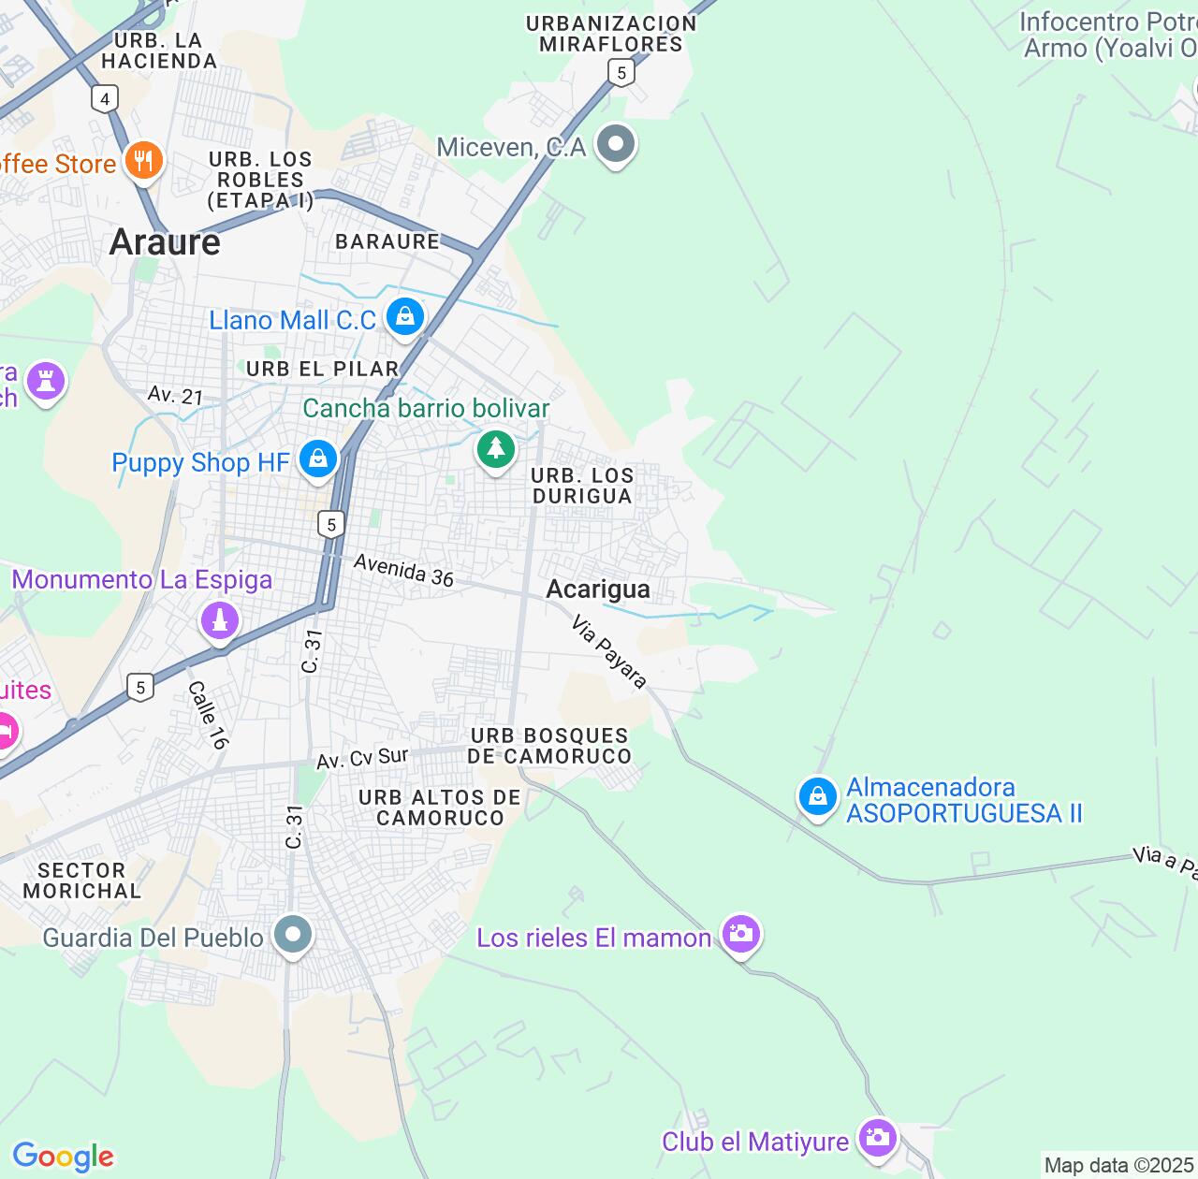Select the Puppy Shop HF shopping marker

[318, 459]
